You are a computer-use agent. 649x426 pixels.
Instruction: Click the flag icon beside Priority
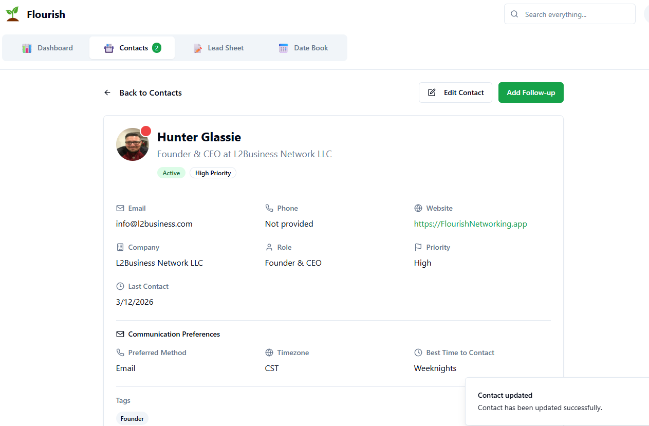click(418, 247)
